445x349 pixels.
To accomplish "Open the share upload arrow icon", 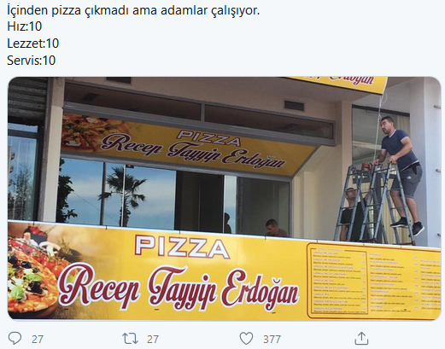I will point(361,338).
